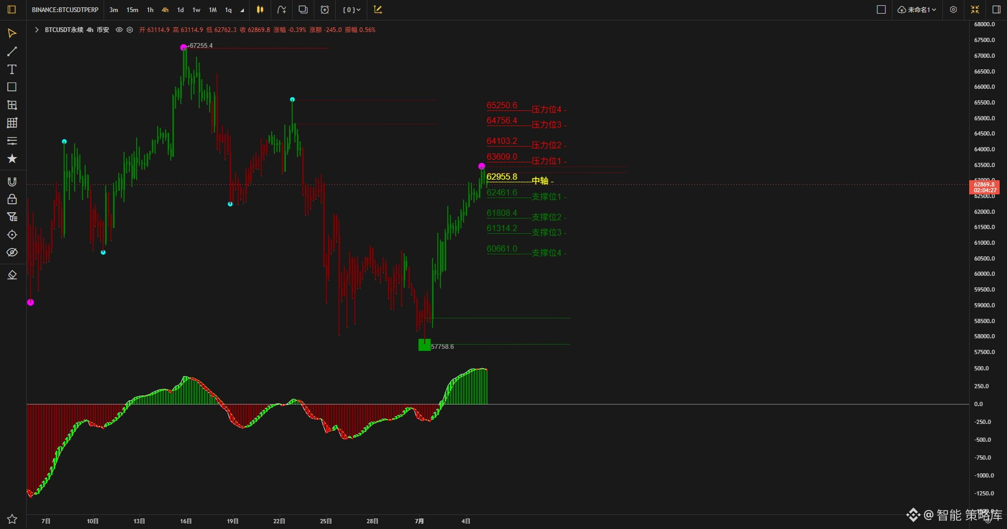Select the crosshair target tool
The image size is (1007, 529).
pos(12,235)
